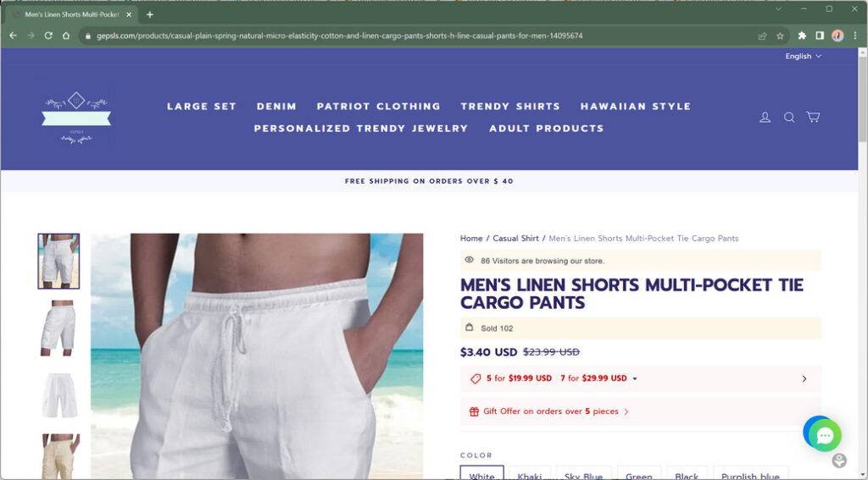This screenshot has height=480, width=868.
Task: Select the Khaki color option
Action: pyautogui.click(x=530, y=474)
